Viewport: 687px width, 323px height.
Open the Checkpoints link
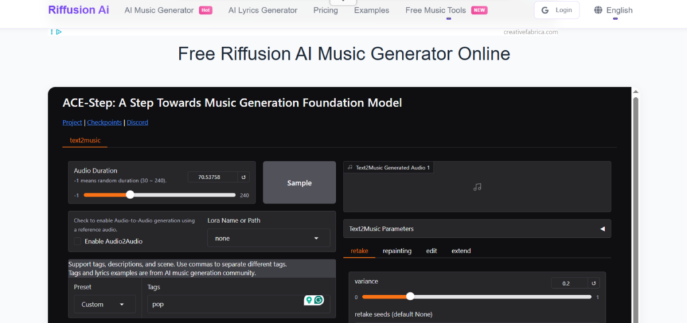(x=104, y=123)
